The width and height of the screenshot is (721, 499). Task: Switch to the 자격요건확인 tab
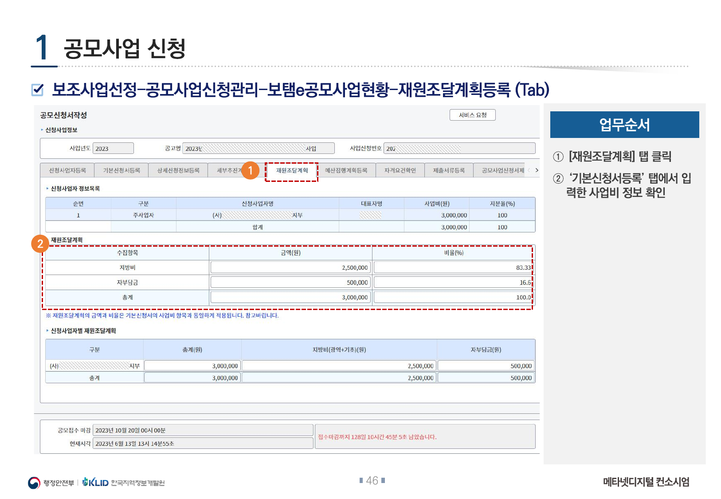(x=400, y=171)
